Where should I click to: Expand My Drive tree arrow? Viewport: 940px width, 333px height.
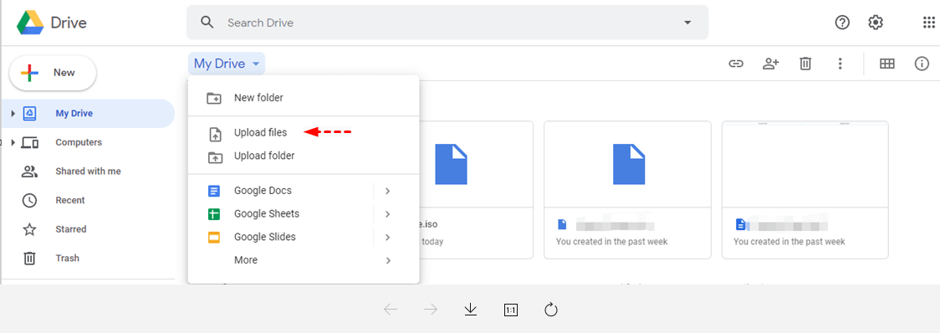[x=13, y=114]
